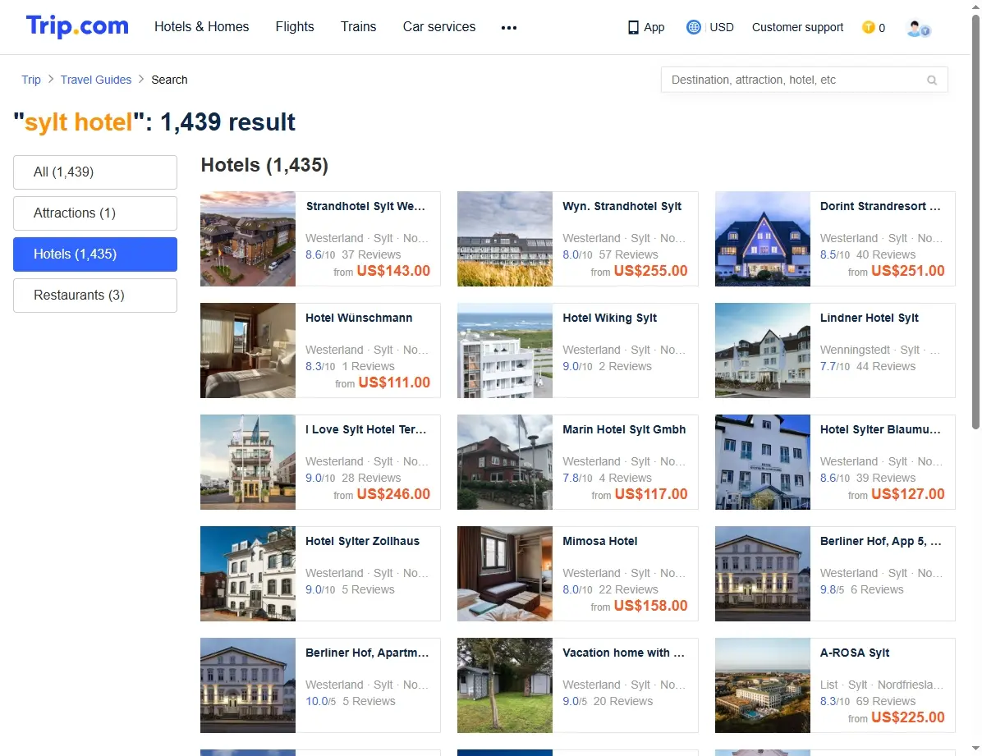
Task: Open Trip Coins gold coin icon
Action: pos(868,27)
